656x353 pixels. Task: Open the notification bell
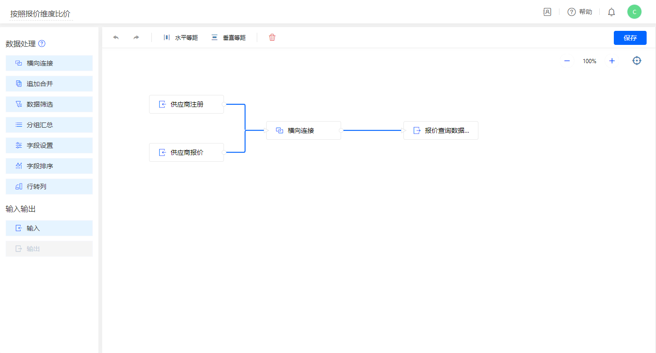pos(611,12)
